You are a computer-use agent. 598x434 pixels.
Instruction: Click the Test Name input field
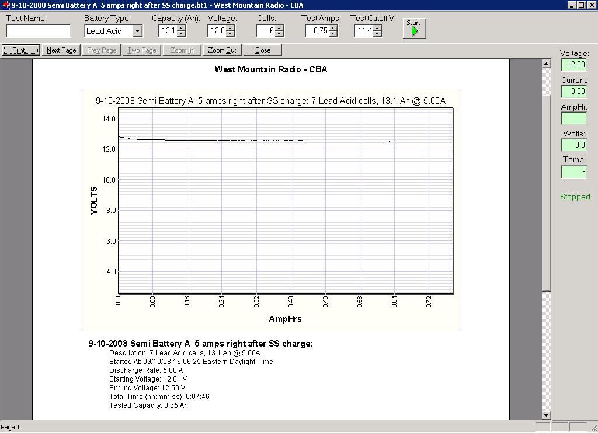39,31
